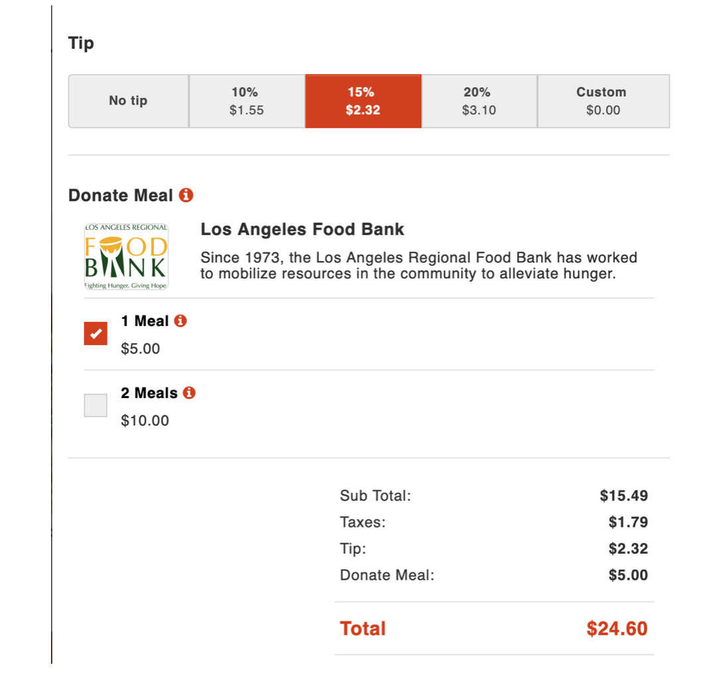Click the food bank description paragraph
The height and width of the screenshot is (681, 707).
pos(418,265)
